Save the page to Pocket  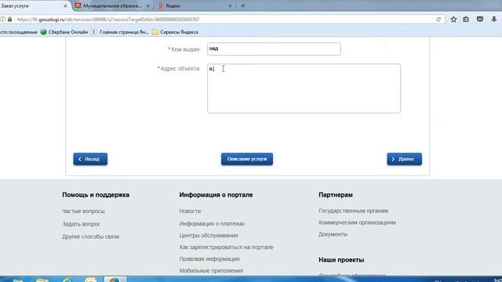coord(480,19)
